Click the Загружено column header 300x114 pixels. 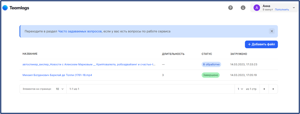pos(239,54)
